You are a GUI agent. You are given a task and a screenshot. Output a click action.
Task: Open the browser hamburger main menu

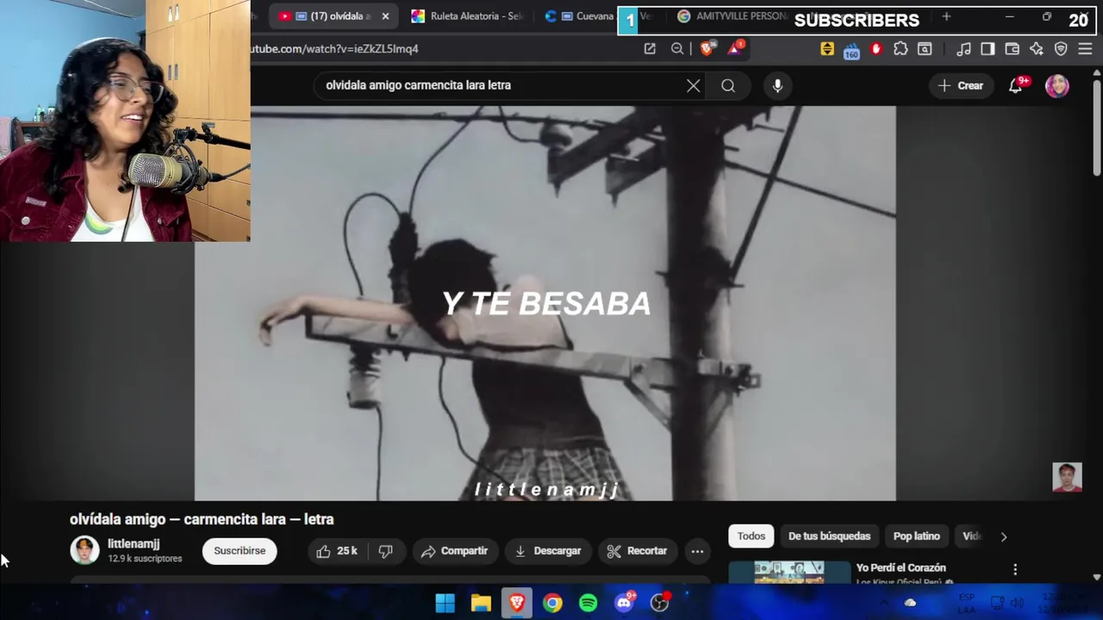pyautogui.click(x=1085, y=49)
